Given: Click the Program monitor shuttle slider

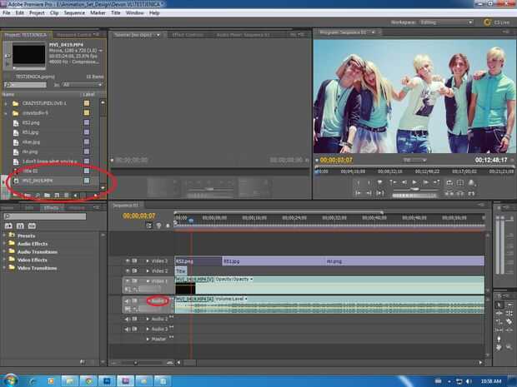Looking at the screenshot, I should tap(414, 189).
